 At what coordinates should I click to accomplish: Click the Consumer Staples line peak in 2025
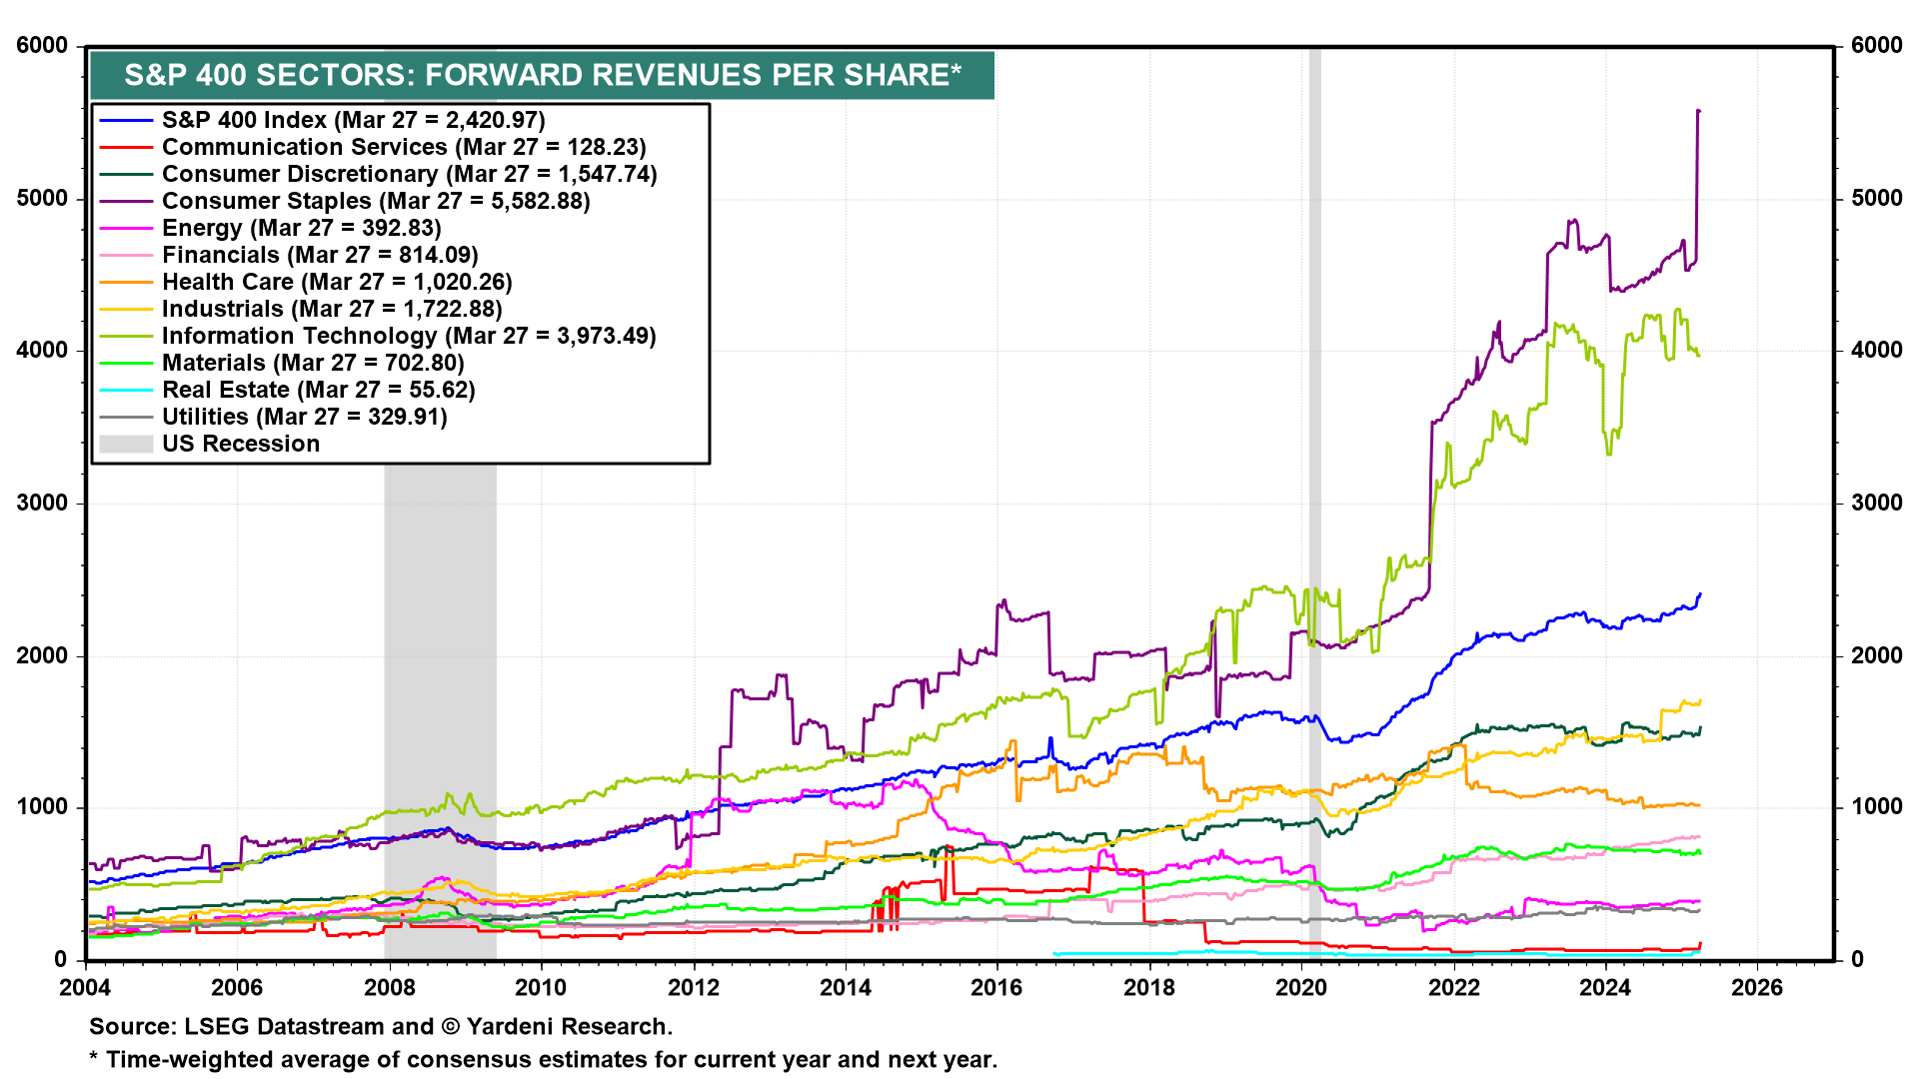pos(1699,112)
